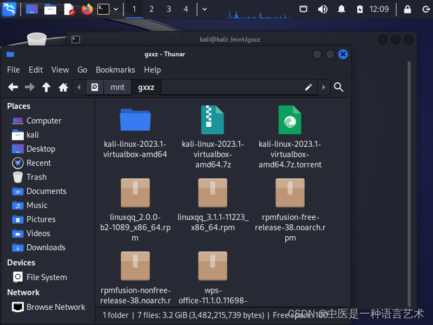Open workspace list dropdown arrow

click(x=205, y=9)
